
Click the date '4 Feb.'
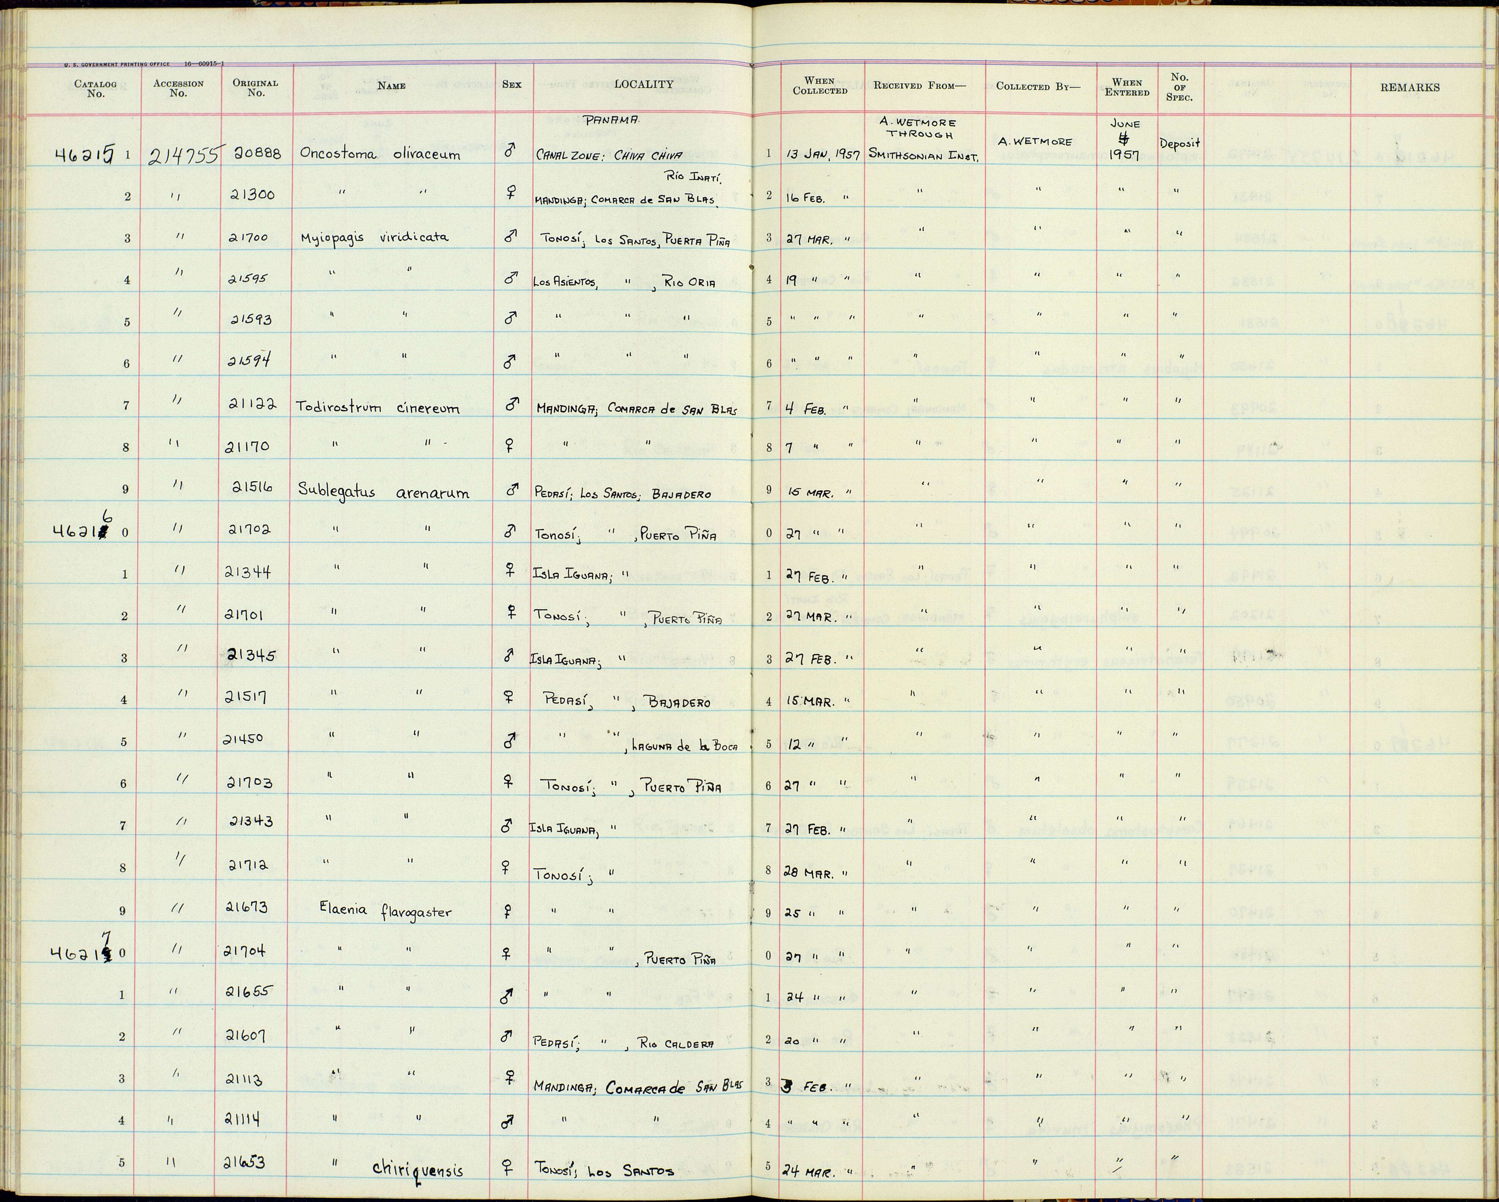(x=806, y=410)
